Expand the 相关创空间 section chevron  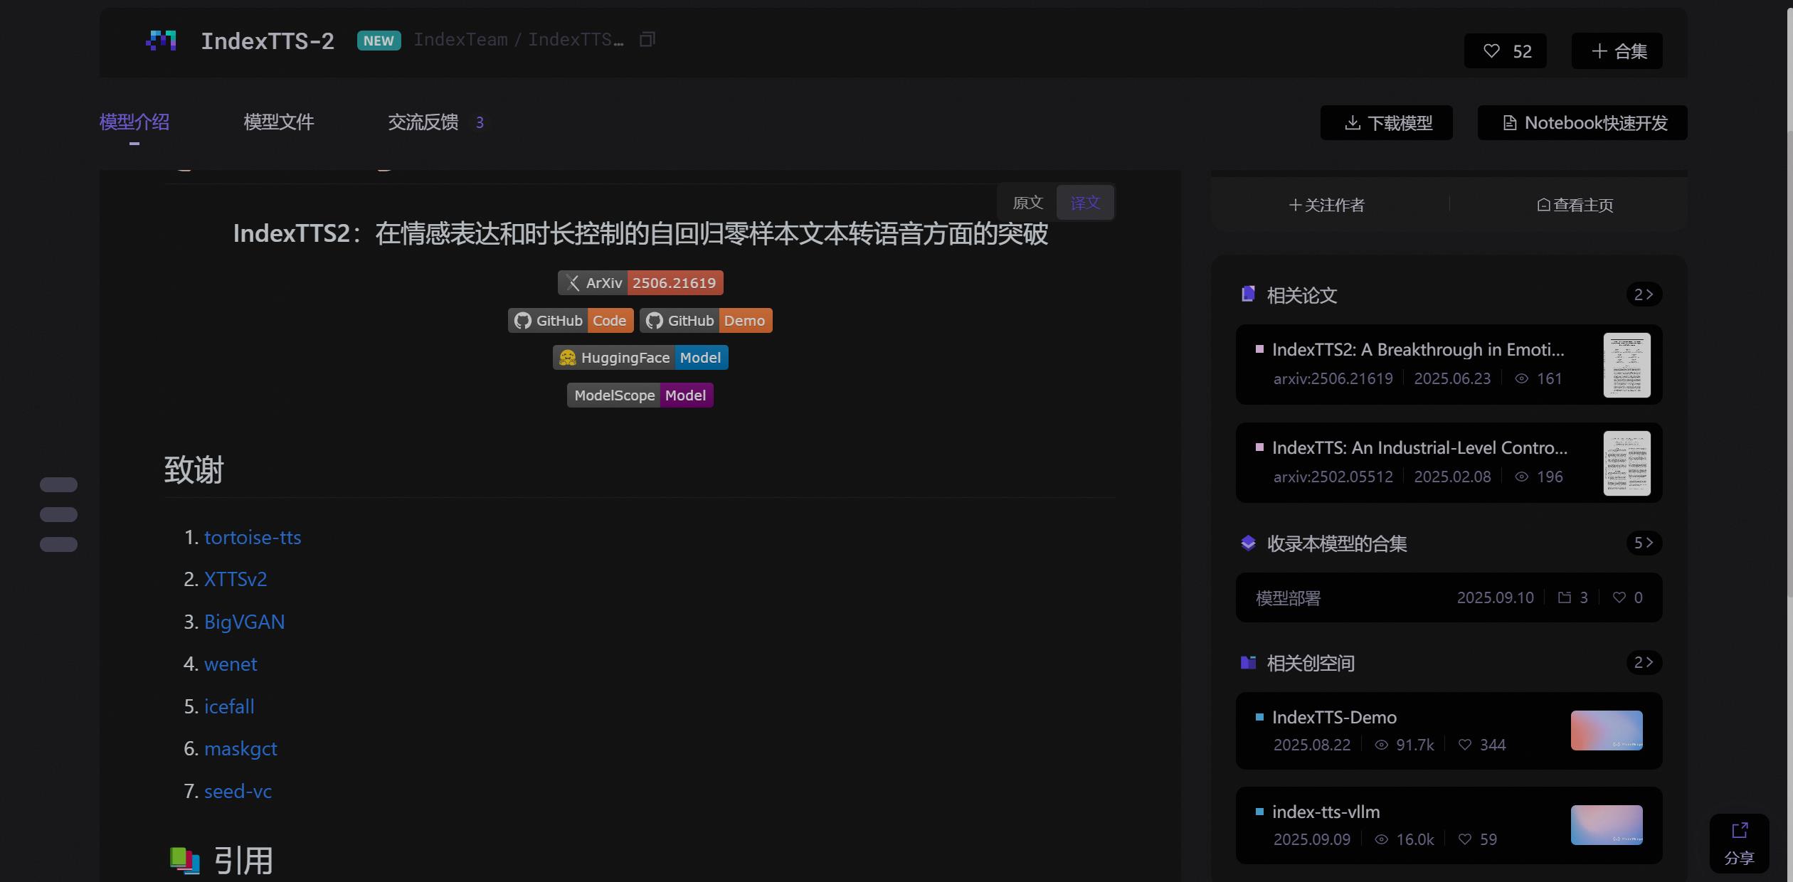(x=1645, y=662)
